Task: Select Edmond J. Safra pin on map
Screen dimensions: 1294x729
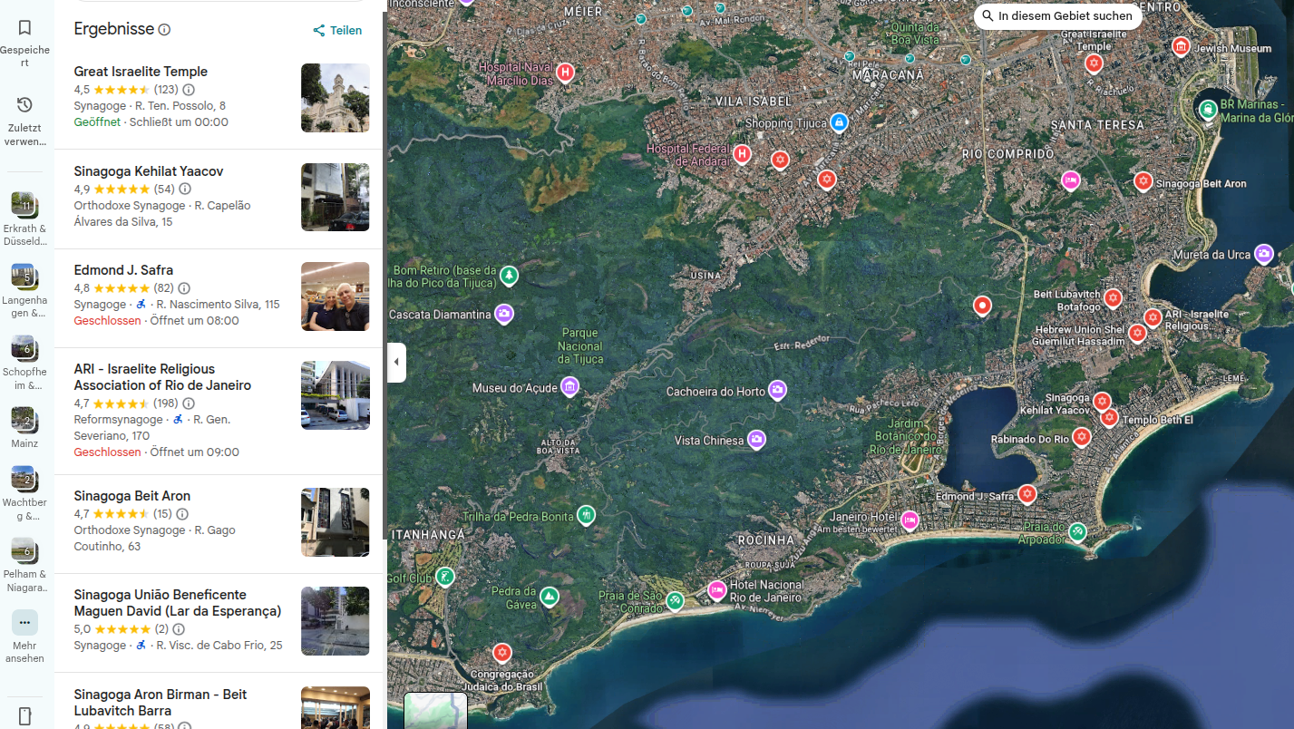Action: 1026,494
